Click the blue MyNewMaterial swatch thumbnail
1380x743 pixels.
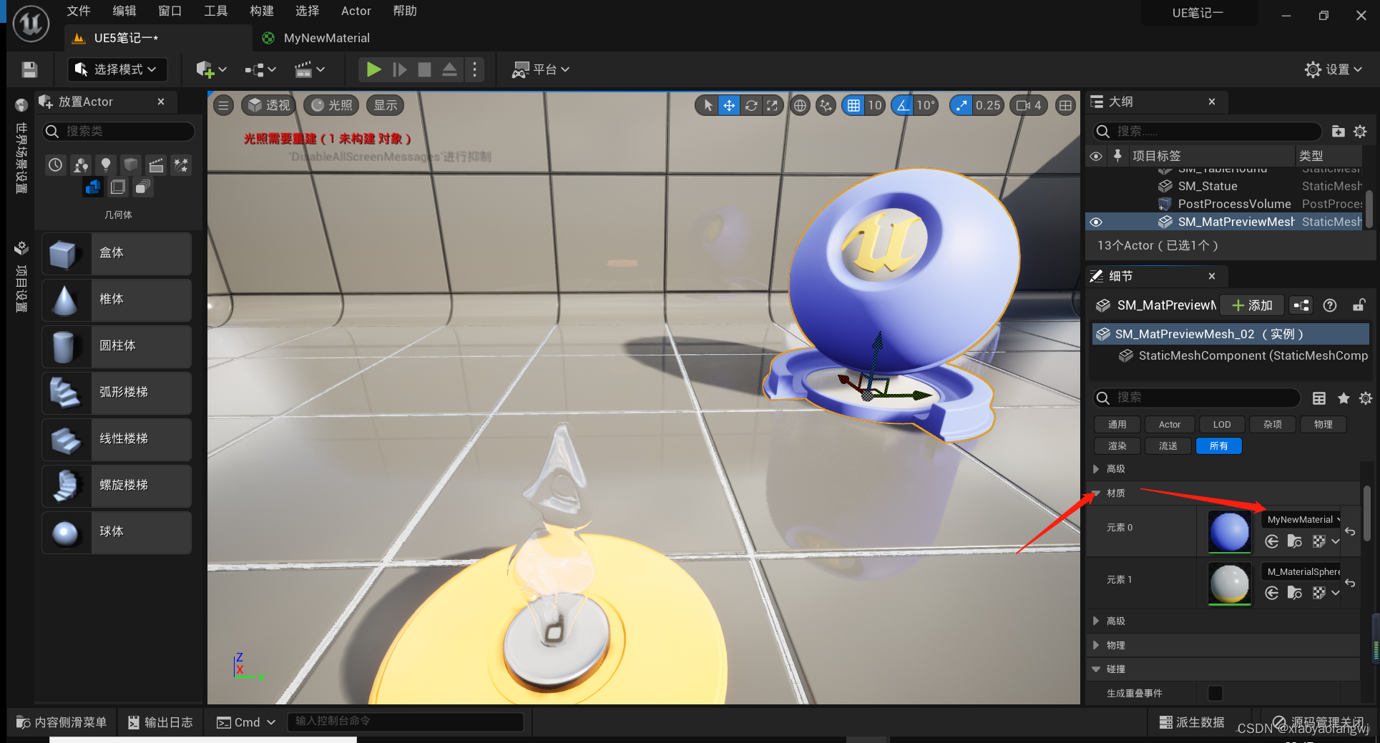coord(1229,532)
